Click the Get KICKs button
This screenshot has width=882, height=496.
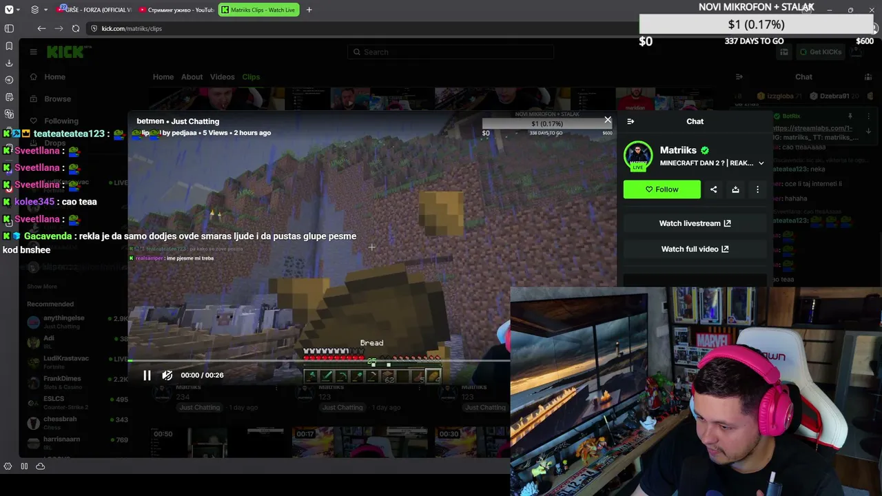tap(819, 52)
